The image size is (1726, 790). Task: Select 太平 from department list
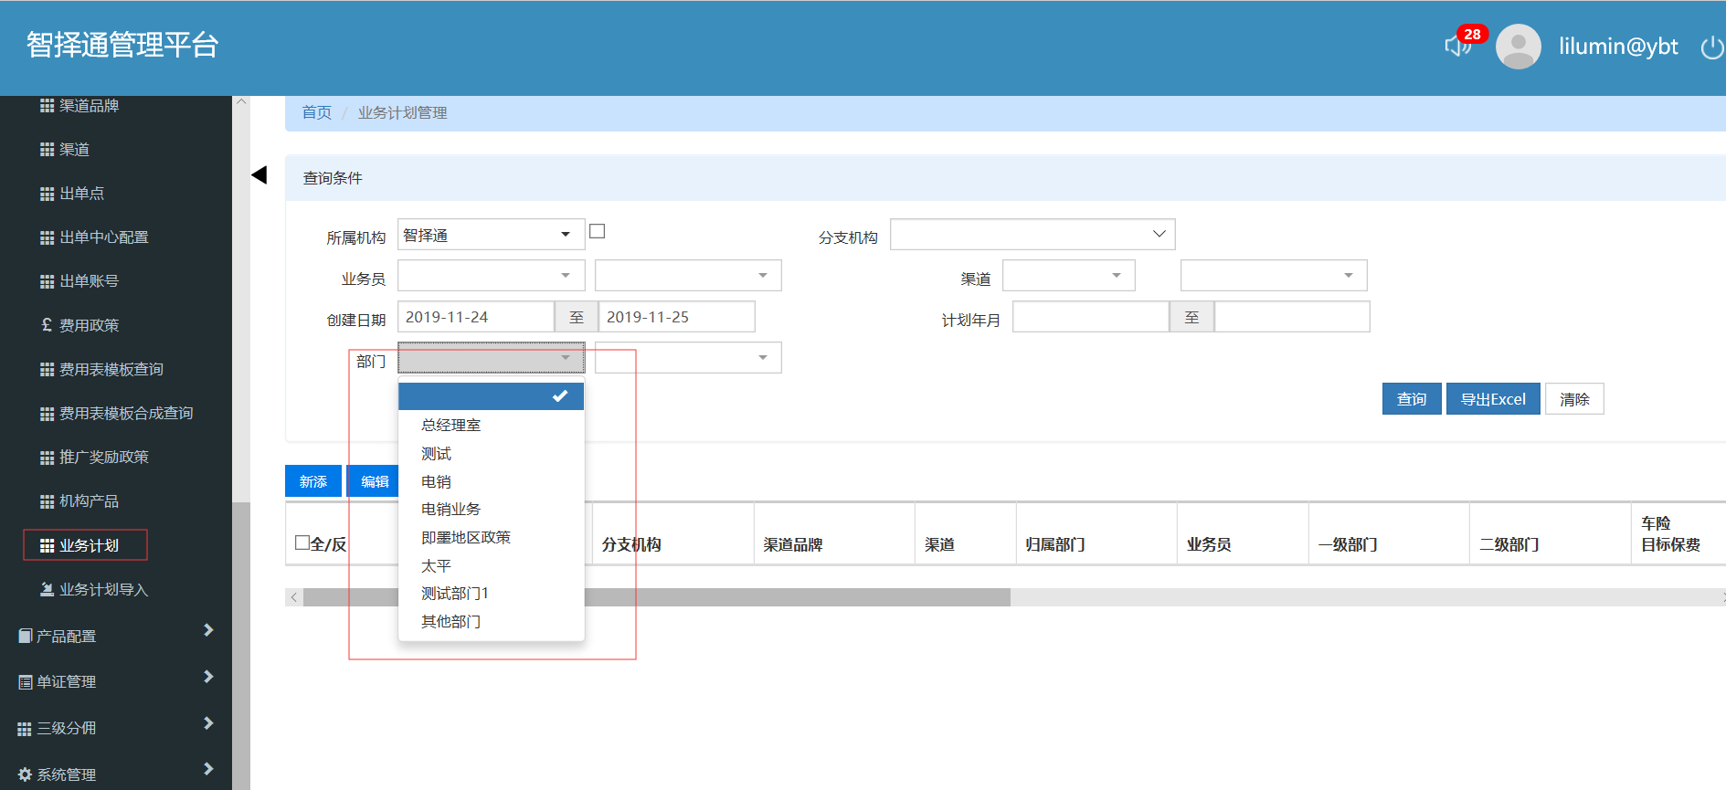click(491, 566)
